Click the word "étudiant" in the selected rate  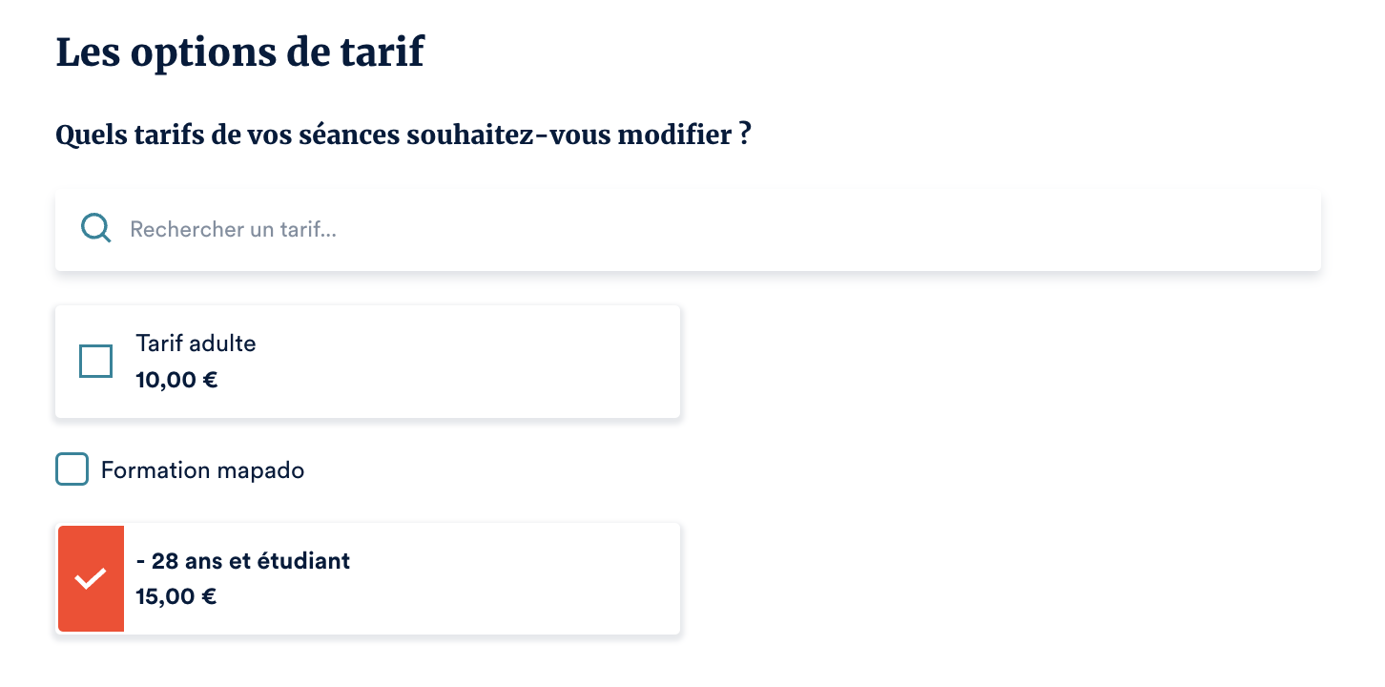(308, 561)
